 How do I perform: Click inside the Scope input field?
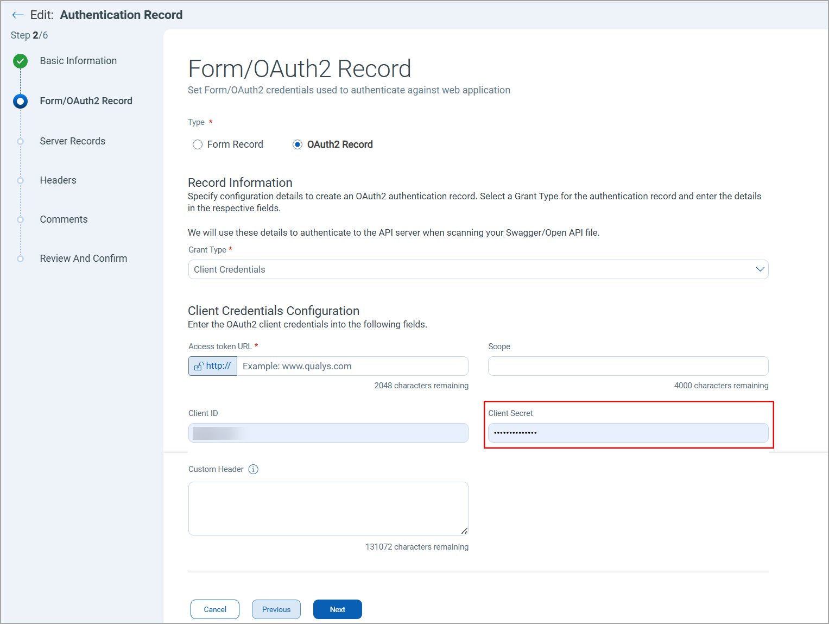tap(628, 366)
